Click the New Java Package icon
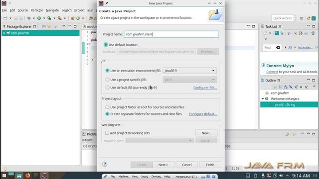Image resolution: width=319 pixels, height=179 pixels. click(73, 18)
